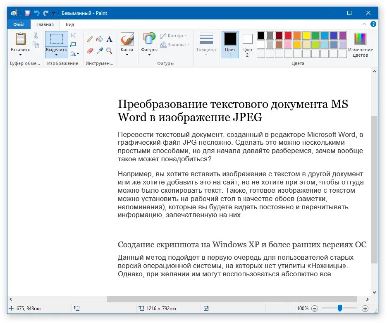Click the Crop icon
This screenshot has height=323, width=387.
coord(73,36)
